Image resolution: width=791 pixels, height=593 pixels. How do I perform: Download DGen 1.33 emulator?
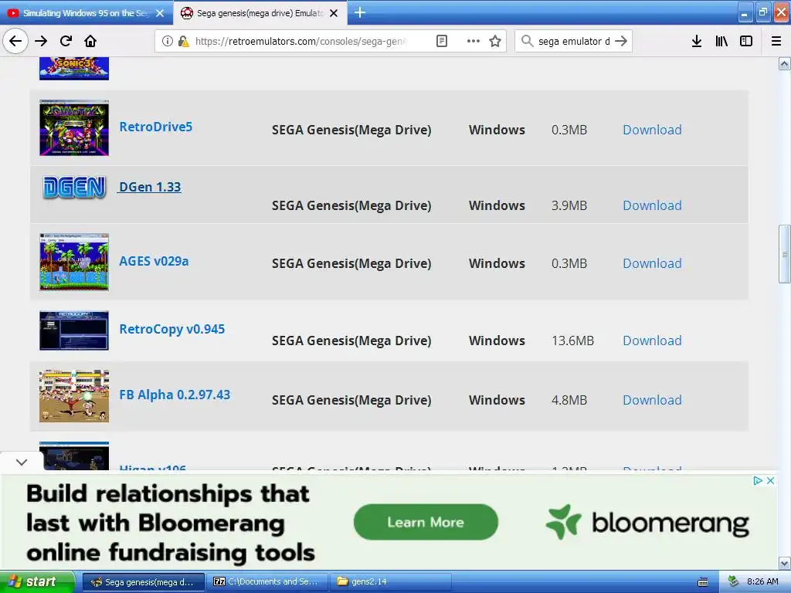(652, 205)
